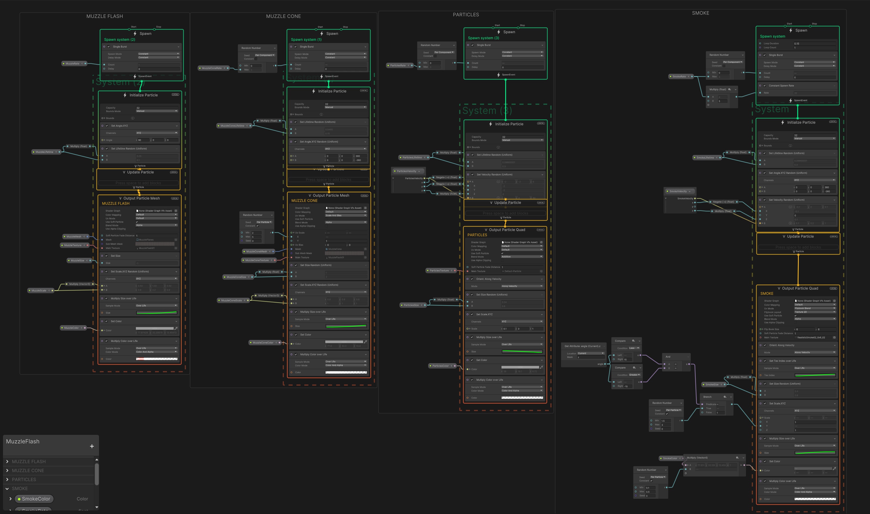Select the SmokeVelocity property node header
This screenshot has height=514, width=870.
(x=680, y=191)
